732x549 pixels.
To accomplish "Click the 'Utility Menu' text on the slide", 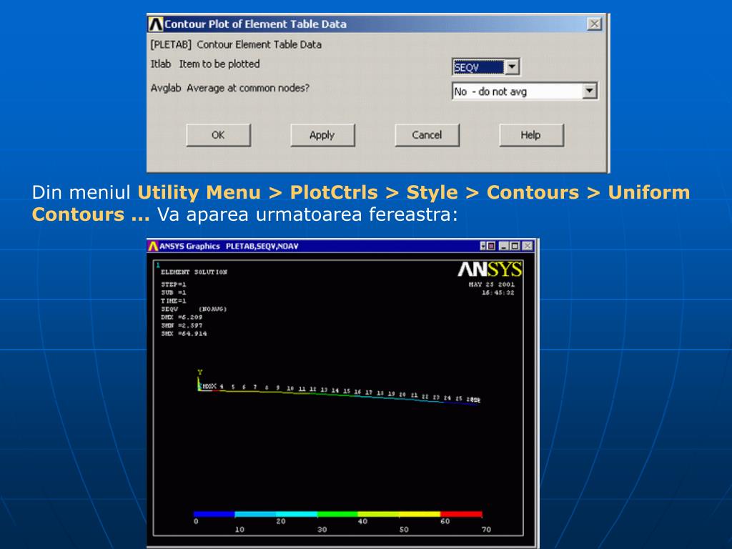I will [x=199, y=192].
